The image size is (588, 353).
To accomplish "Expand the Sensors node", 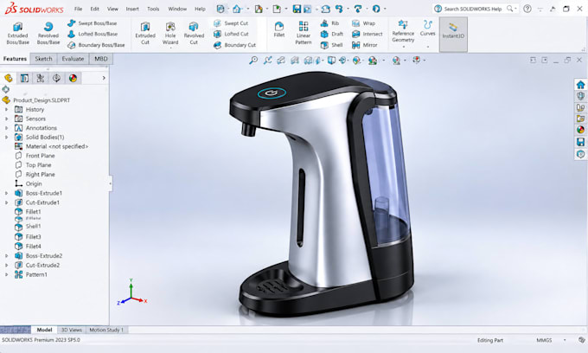I will (x=6, y=119).
